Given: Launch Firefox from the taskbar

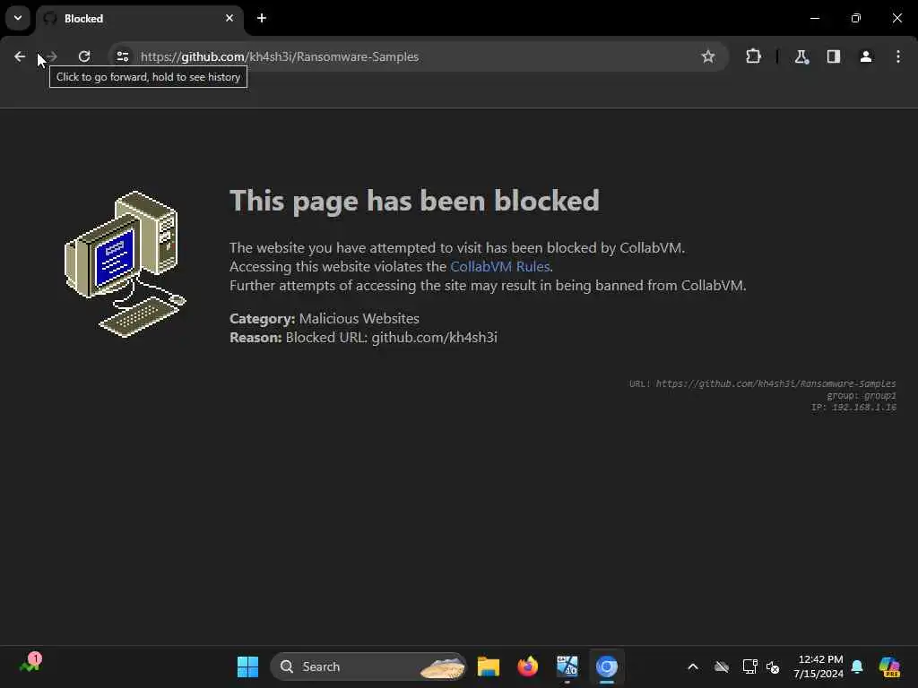Looking at the screenshot, I should tap(527, 666).
